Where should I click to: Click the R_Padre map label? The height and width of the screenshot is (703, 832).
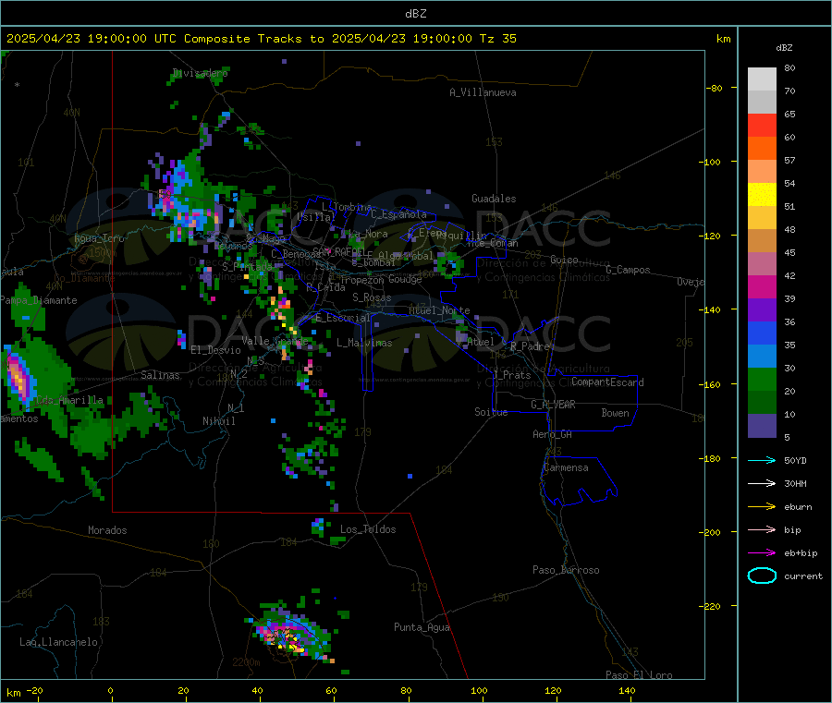tap(530, 346)
